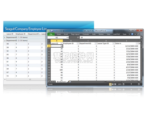Select Excel cell with Leave ID 100
This screenshot has width=147, height=115.
[x=57, y=70]
